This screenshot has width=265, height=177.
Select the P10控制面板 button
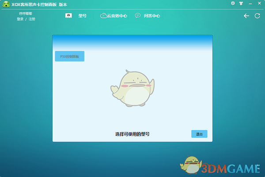[x=70, y=56]
